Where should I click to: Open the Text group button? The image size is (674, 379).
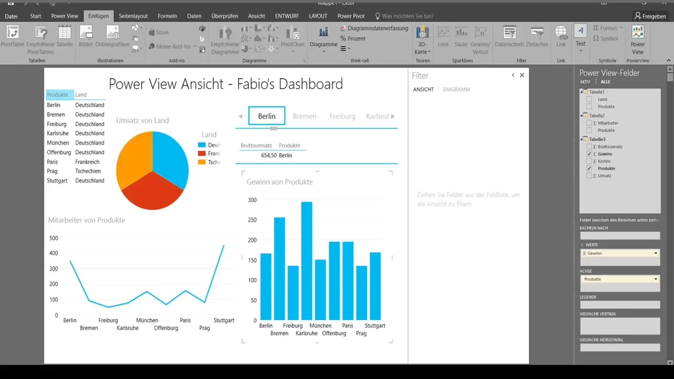coord(581,38)
